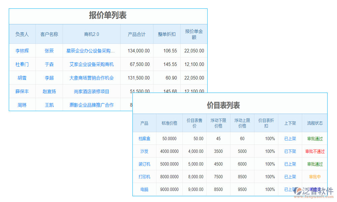Toggle 已上架 status for 电脑
337x202 pixels.
(289, 189)
